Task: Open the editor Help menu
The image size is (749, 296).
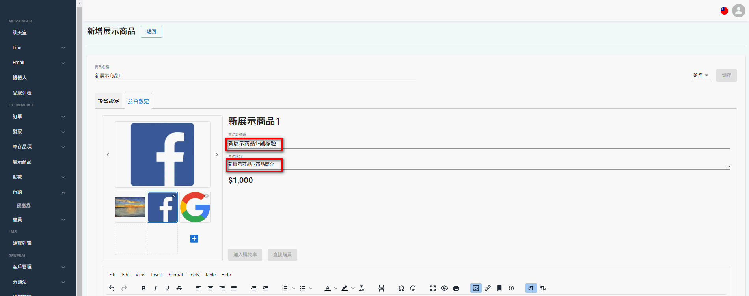Action: coord(226,275)
